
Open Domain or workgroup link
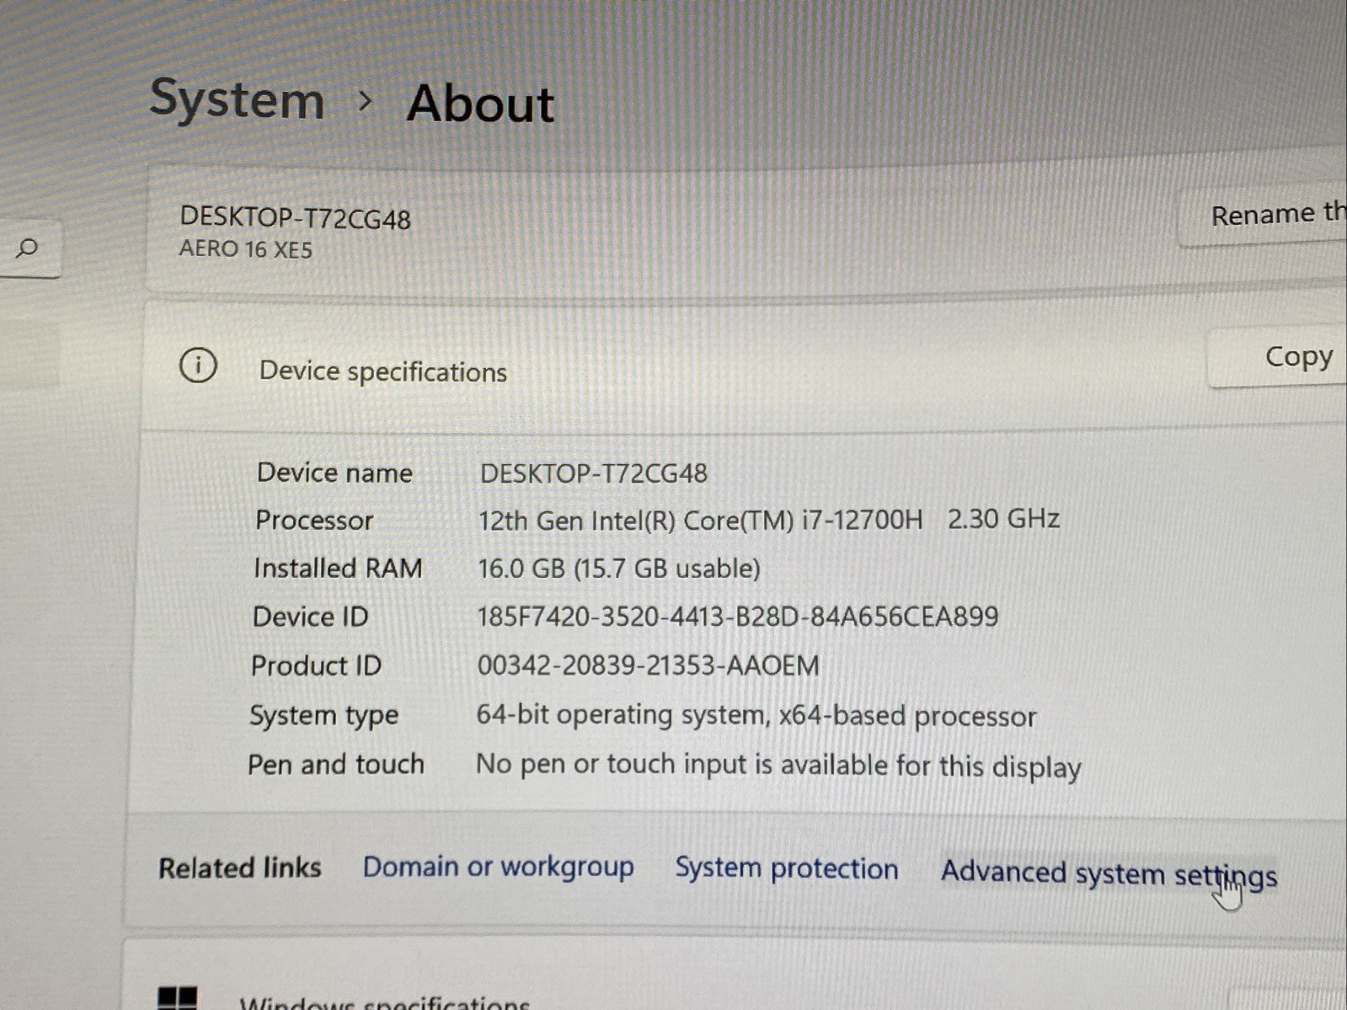[x=498, y=867]
